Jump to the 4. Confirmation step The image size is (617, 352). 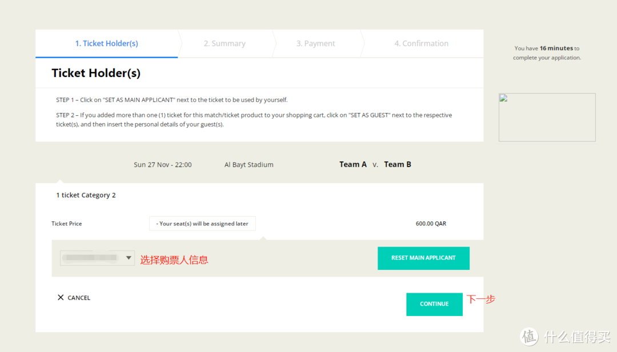(x=421, y=43)
